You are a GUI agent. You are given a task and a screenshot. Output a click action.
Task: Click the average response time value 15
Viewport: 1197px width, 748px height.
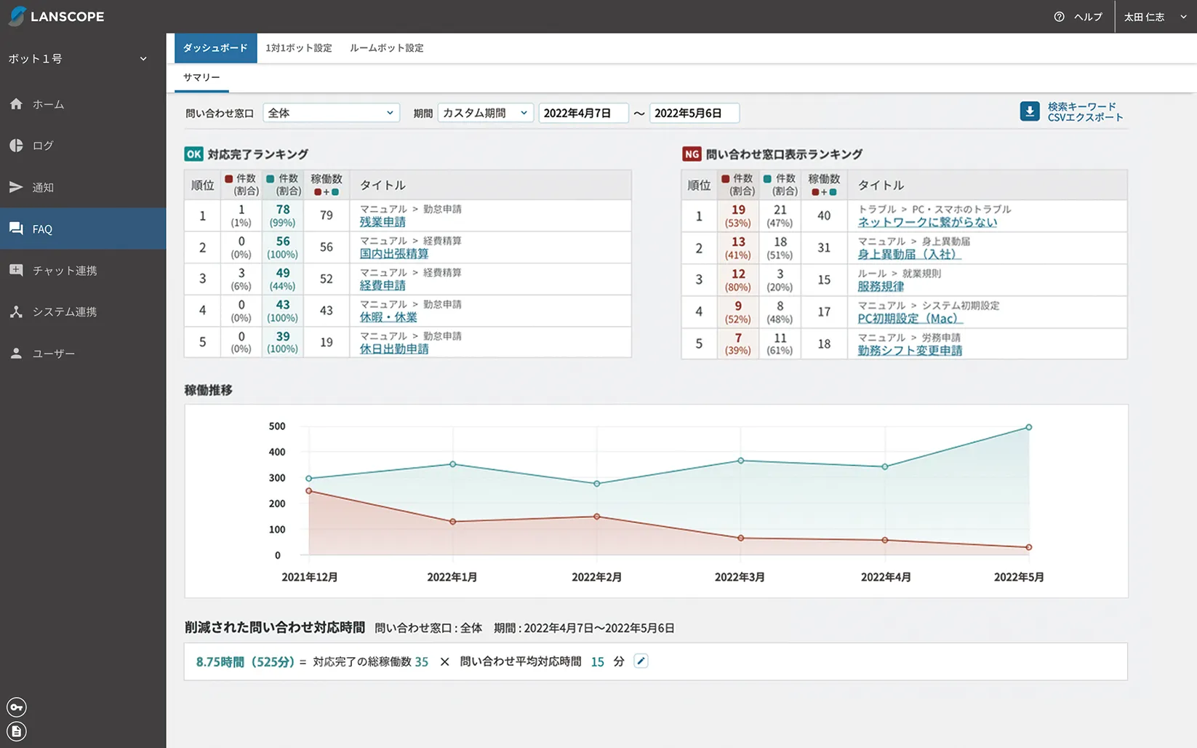click(597, 661)
